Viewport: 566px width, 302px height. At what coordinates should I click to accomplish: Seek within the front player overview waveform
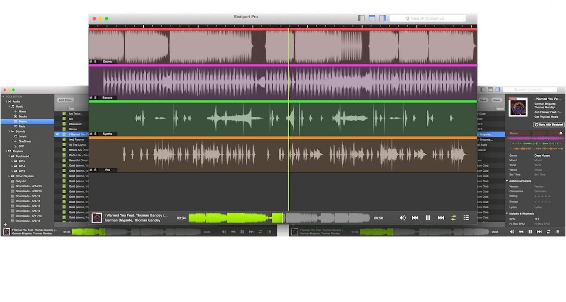[x=279, y=218]
